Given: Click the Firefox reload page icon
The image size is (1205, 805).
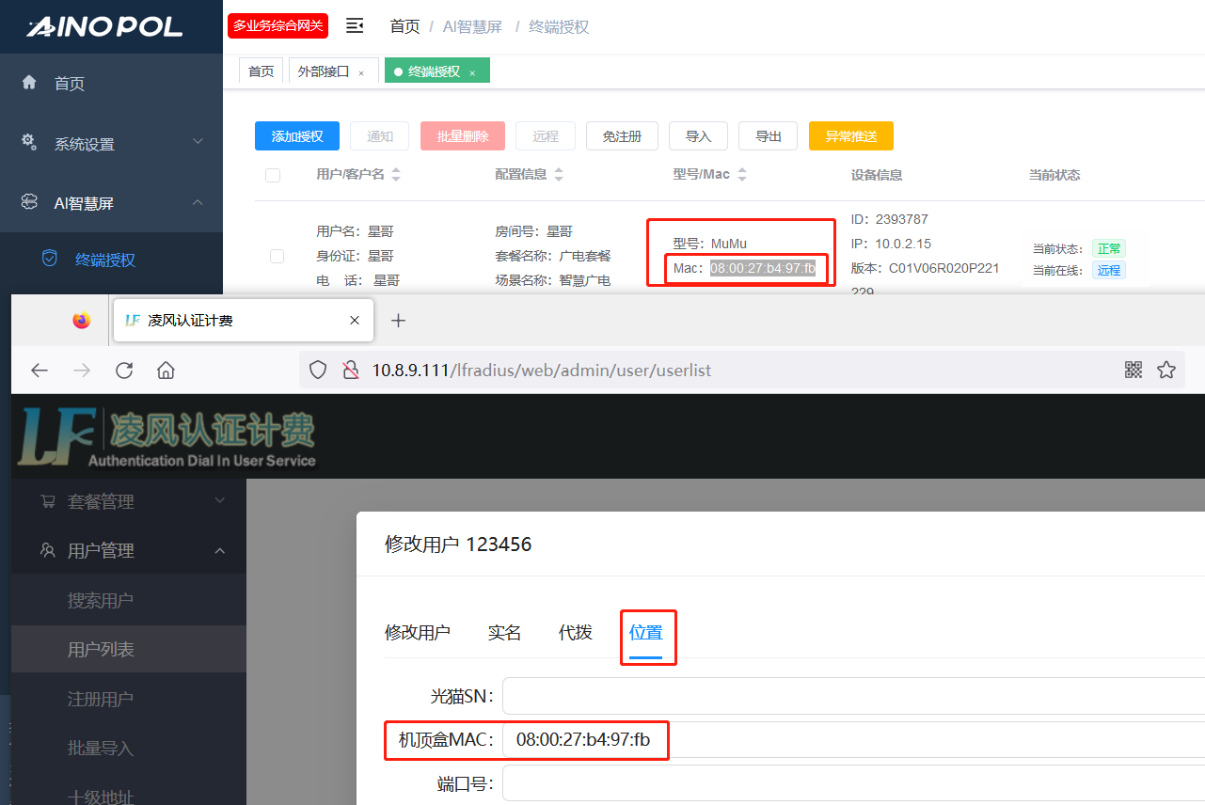Looking at the screenshot, I should click(x=124, y=371).
